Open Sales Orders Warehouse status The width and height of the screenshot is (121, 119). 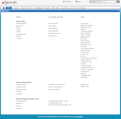[x=20, y=26]
